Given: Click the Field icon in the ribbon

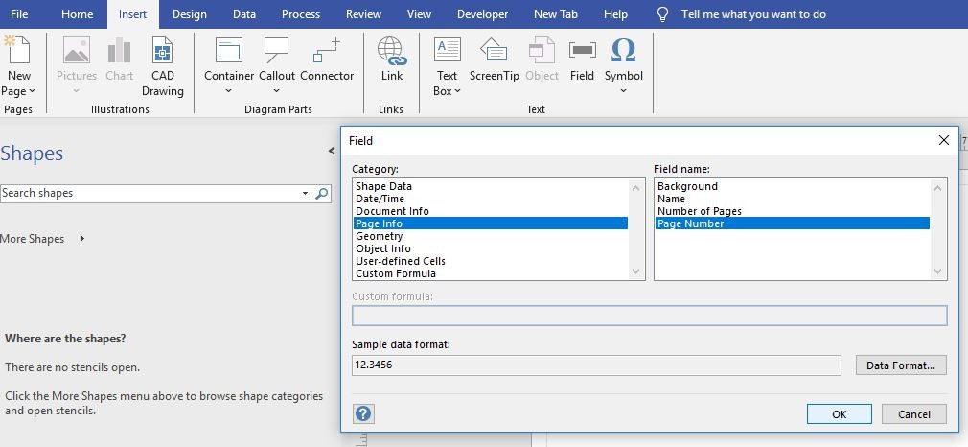Looking at the screenshot, I should pyautogui.click(x=582, y=50).
